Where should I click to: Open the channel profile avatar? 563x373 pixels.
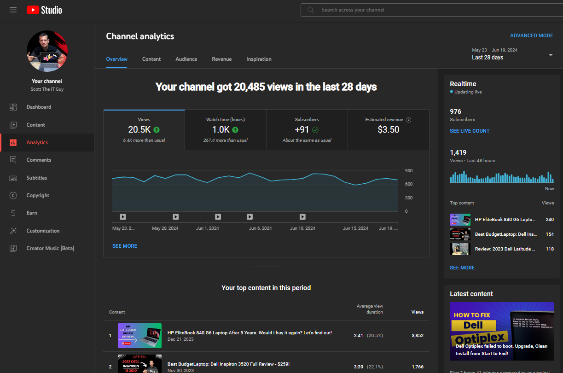click(x=47, y=51)
